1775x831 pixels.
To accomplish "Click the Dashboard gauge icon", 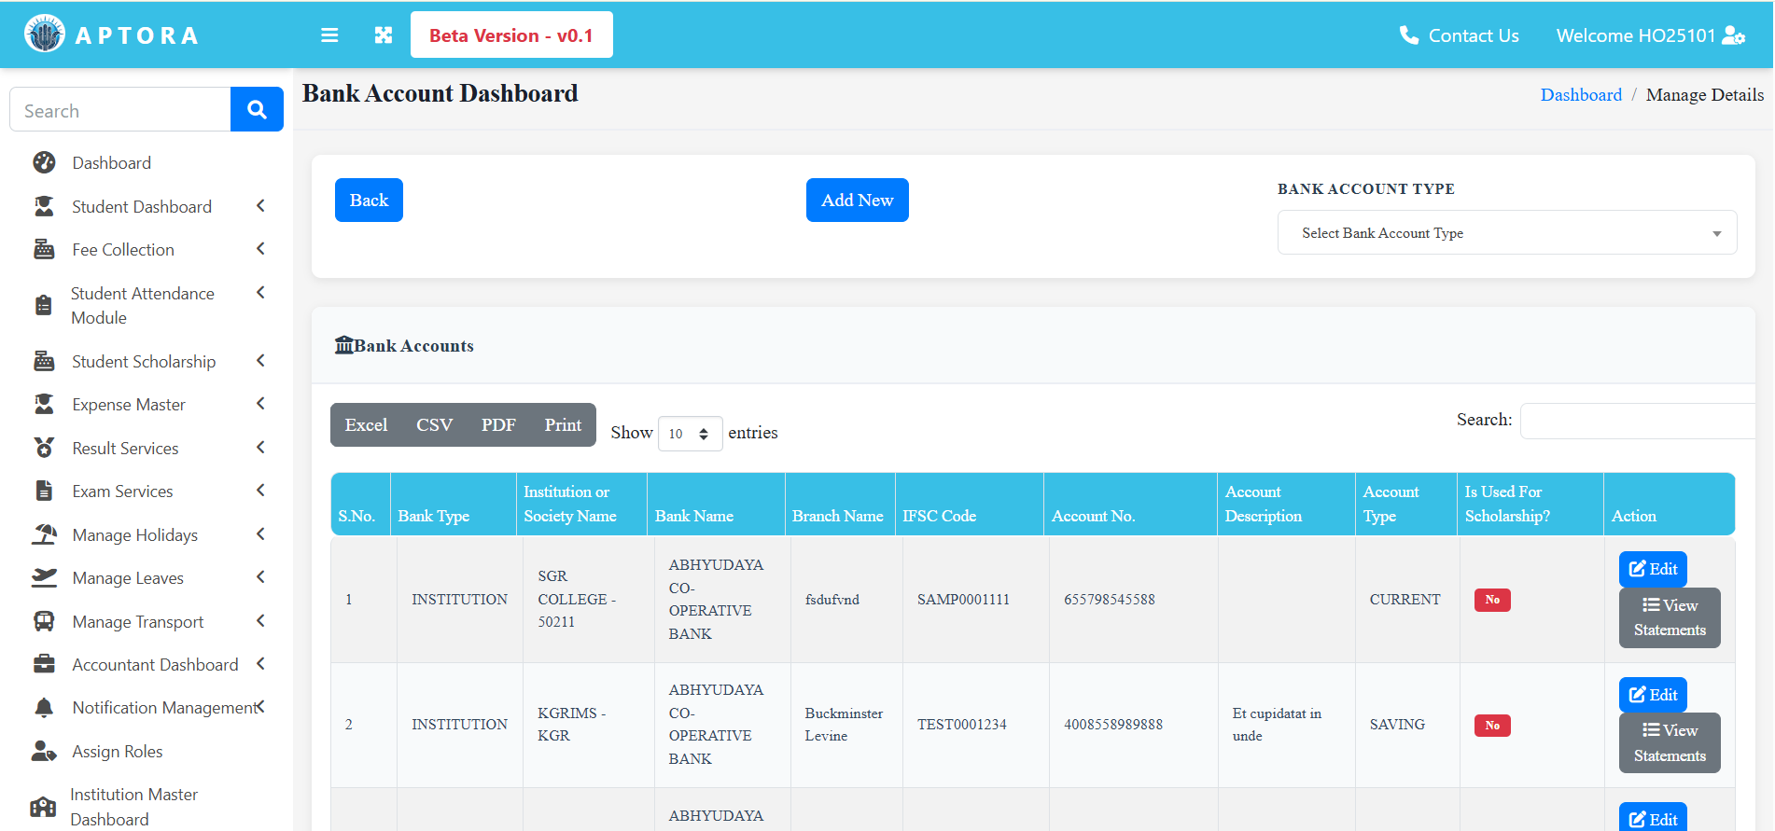I will [x=44, y=162].
